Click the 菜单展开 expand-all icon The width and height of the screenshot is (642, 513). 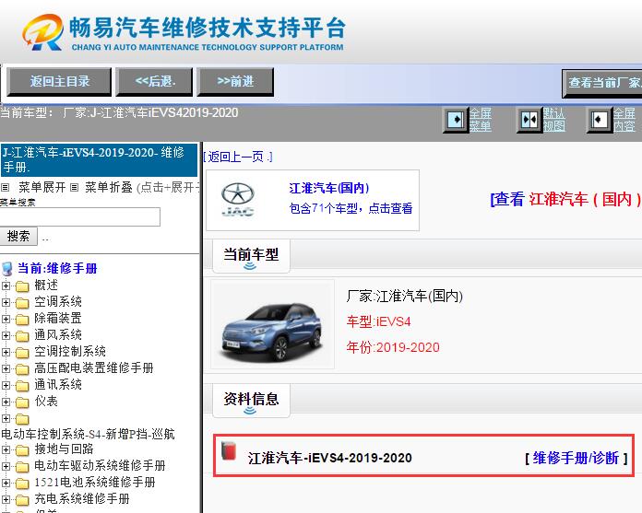5,188
